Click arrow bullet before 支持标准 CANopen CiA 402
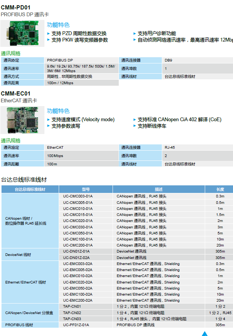Screen dimensions: 233x336 point(135,120)
